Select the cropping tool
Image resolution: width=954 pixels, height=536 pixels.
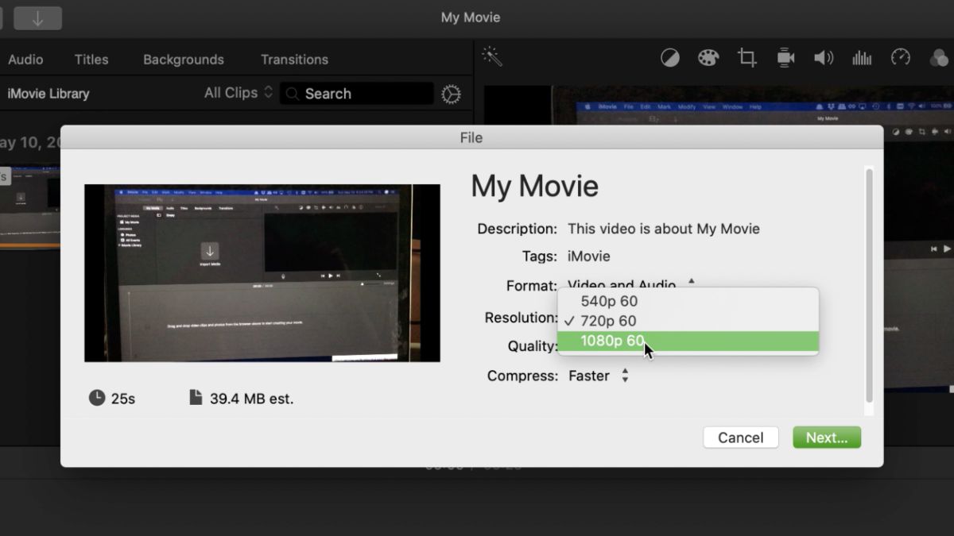tap(747, 58)
